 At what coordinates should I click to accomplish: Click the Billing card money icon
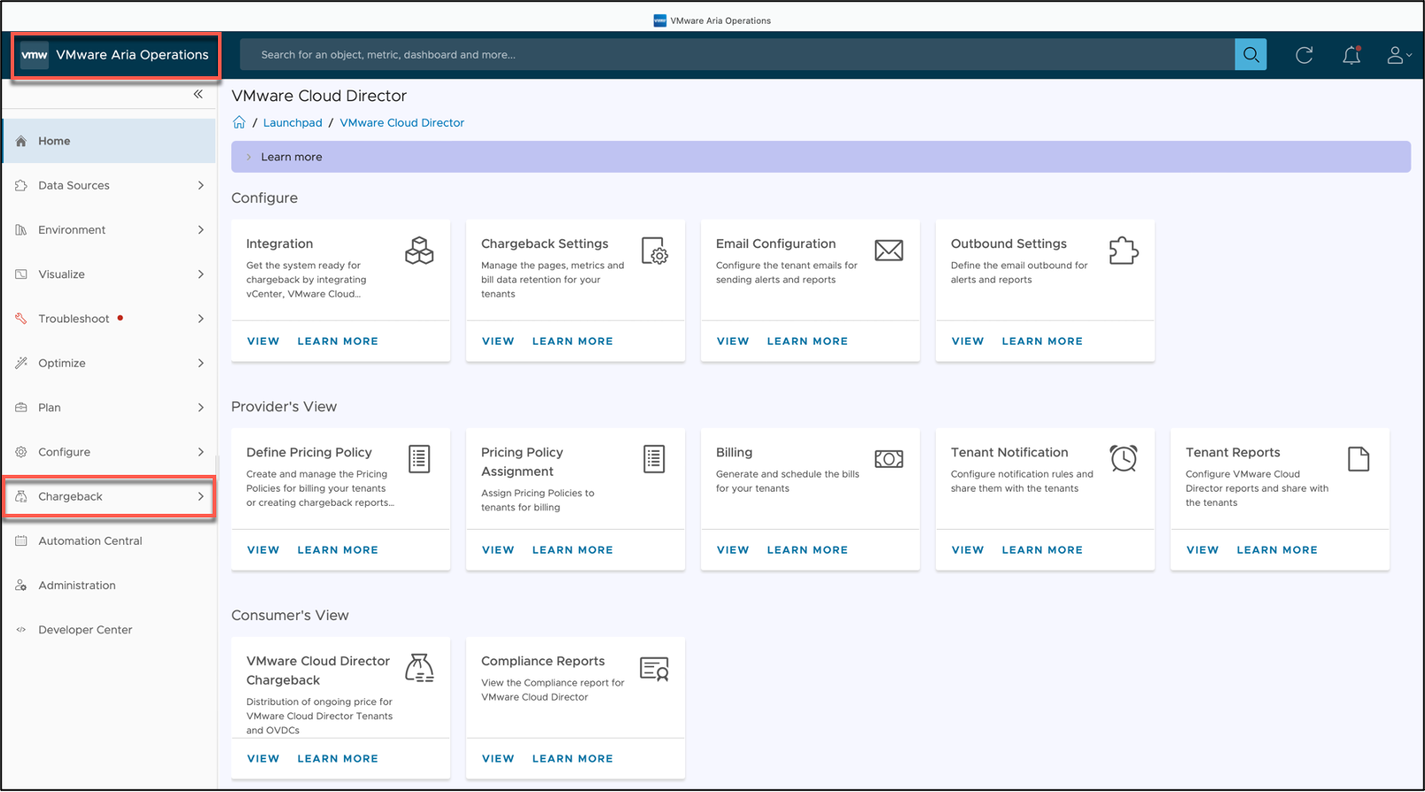[x=888, y=459]
